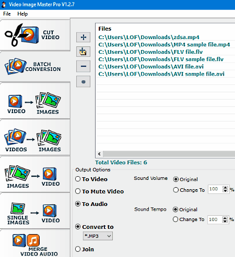
Task: Click the plus icon to add a file
Action: coord(83,37)
